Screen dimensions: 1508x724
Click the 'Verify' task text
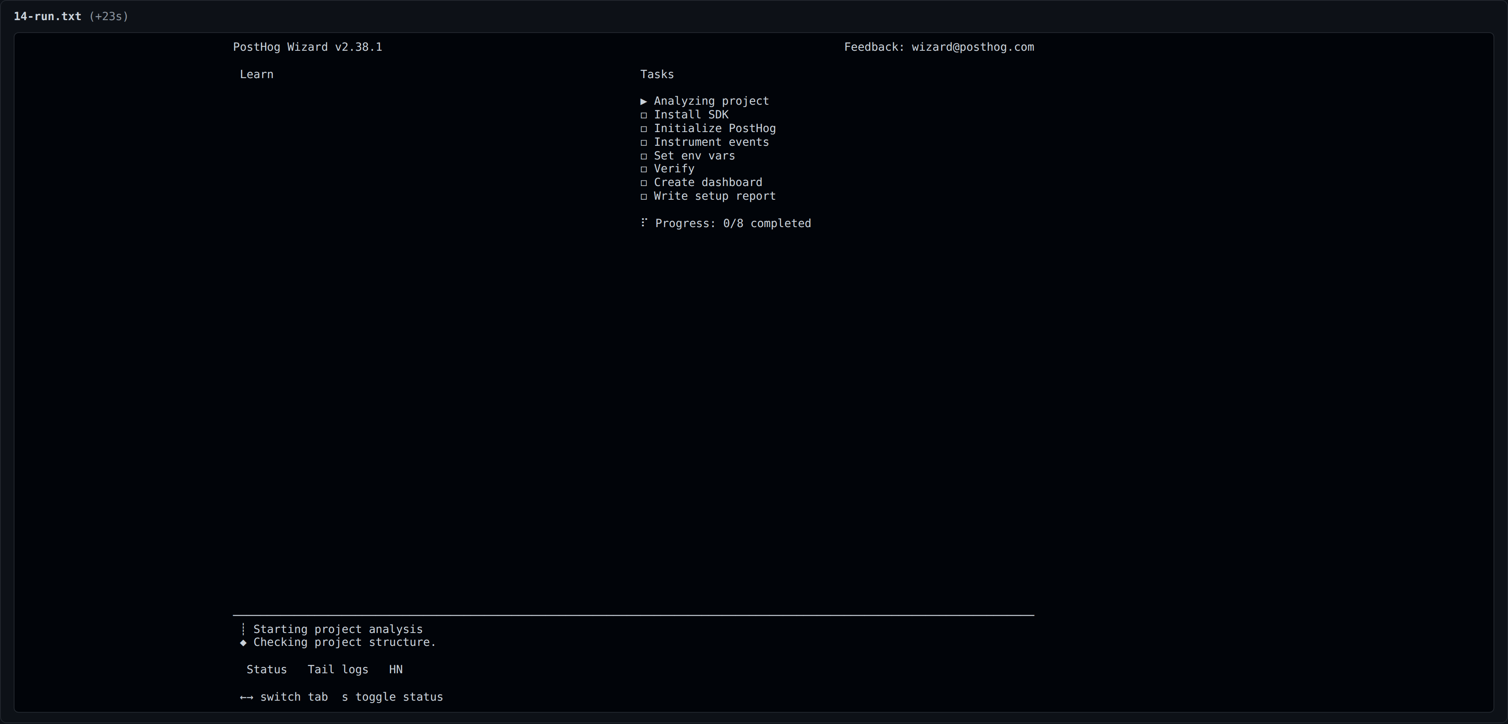(x=674, y=169)
